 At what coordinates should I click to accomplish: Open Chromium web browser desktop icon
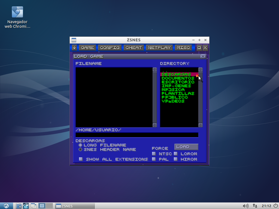point(17,12)
